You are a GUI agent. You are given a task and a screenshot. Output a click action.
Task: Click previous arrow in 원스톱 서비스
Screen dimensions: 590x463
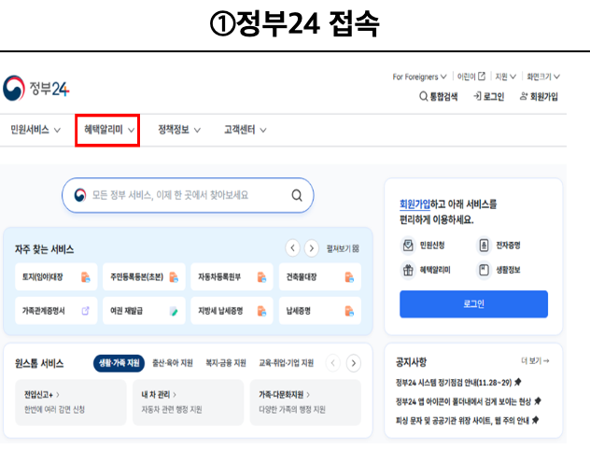(333, 363)
